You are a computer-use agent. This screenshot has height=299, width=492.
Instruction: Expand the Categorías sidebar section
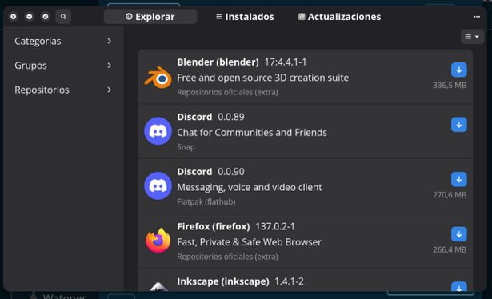pos(63,41)
